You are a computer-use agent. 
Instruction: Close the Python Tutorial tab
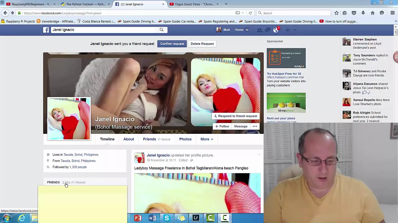pos(109,4)
